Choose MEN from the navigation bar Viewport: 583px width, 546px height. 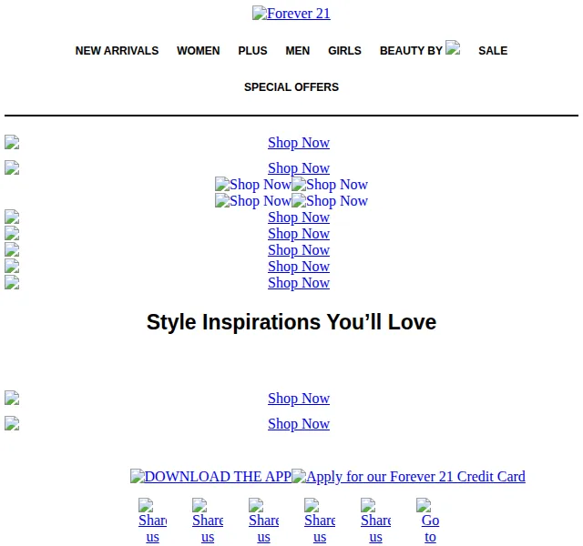298,51
